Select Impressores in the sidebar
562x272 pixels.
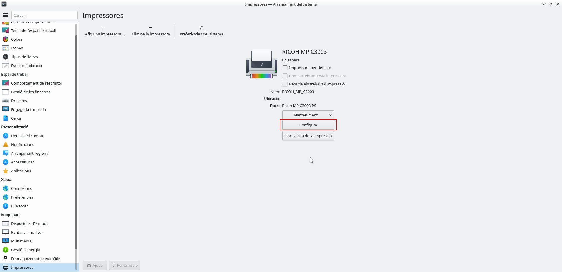(x=22, y=267)
